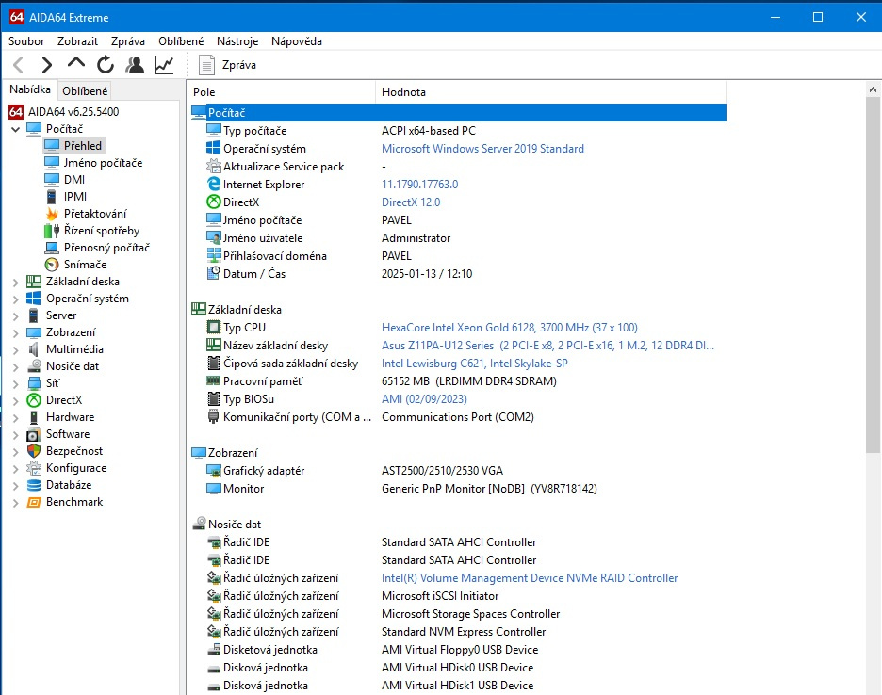Expand the Operační systém tree node
882x695 pixels.
pos(16,299)
